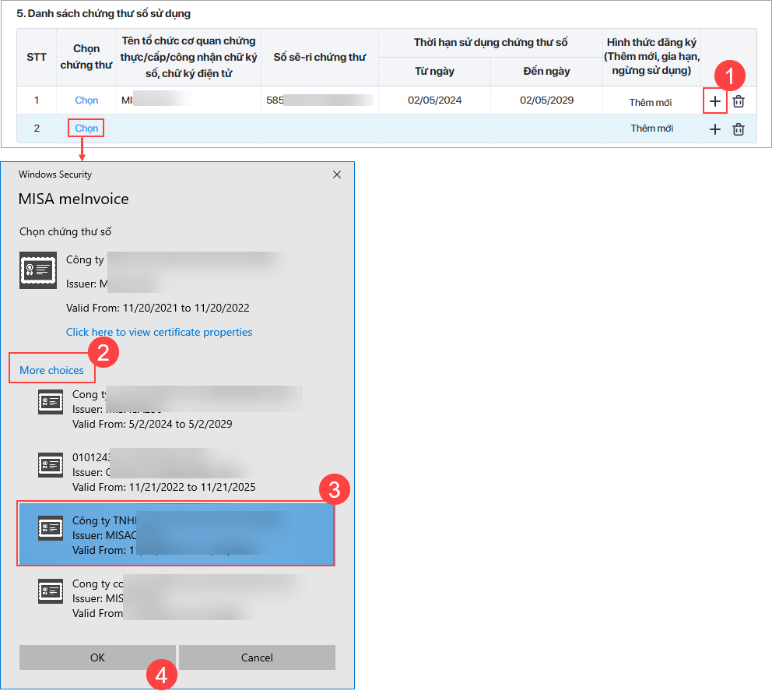
Task: Click certificate icon beside last entry
Action: pyautogui.click(x=51, y=591)
